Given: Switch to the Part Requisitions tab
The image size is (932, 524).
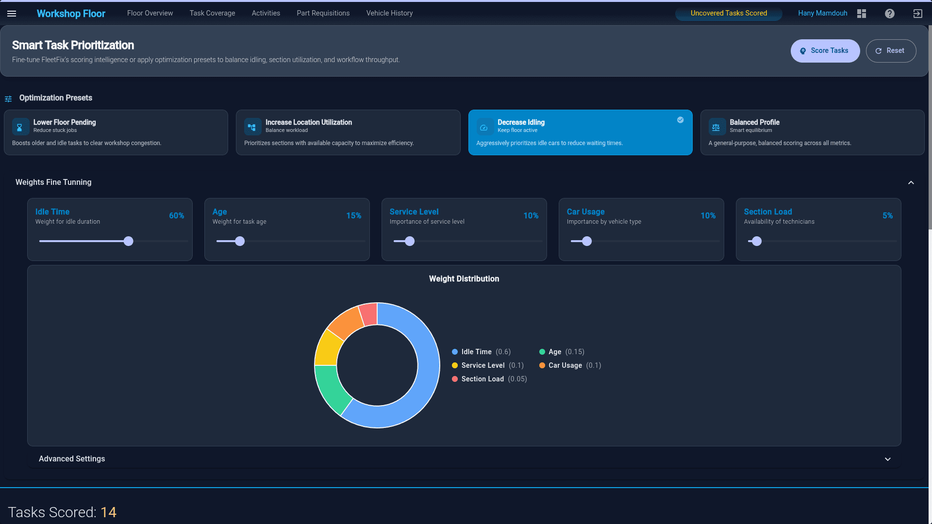Looking at the screenshot, I should (323, 13).
